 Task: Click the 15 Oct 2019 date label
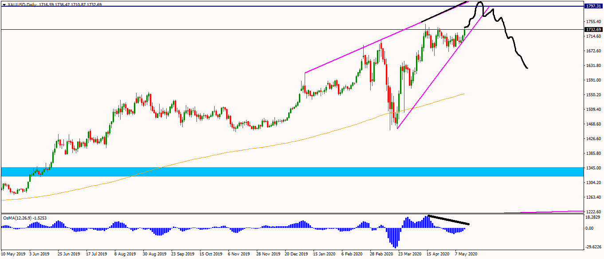[211, 255]
